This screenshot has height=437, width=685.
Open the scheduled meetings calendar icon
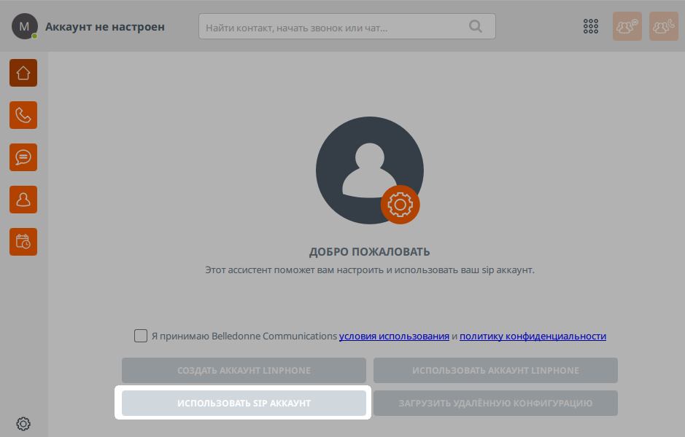23,242
